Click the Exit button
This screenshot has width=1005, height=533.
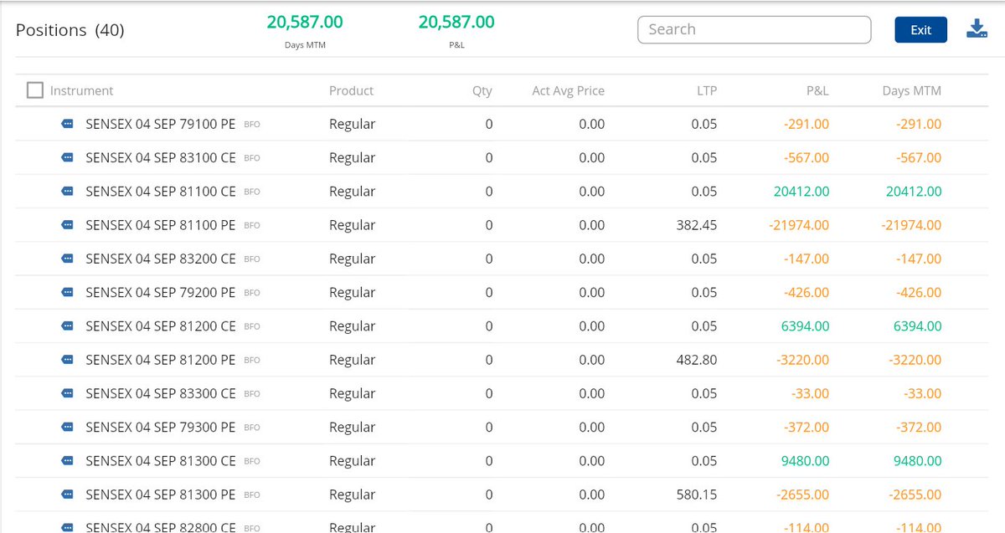(x=920, y=29)
